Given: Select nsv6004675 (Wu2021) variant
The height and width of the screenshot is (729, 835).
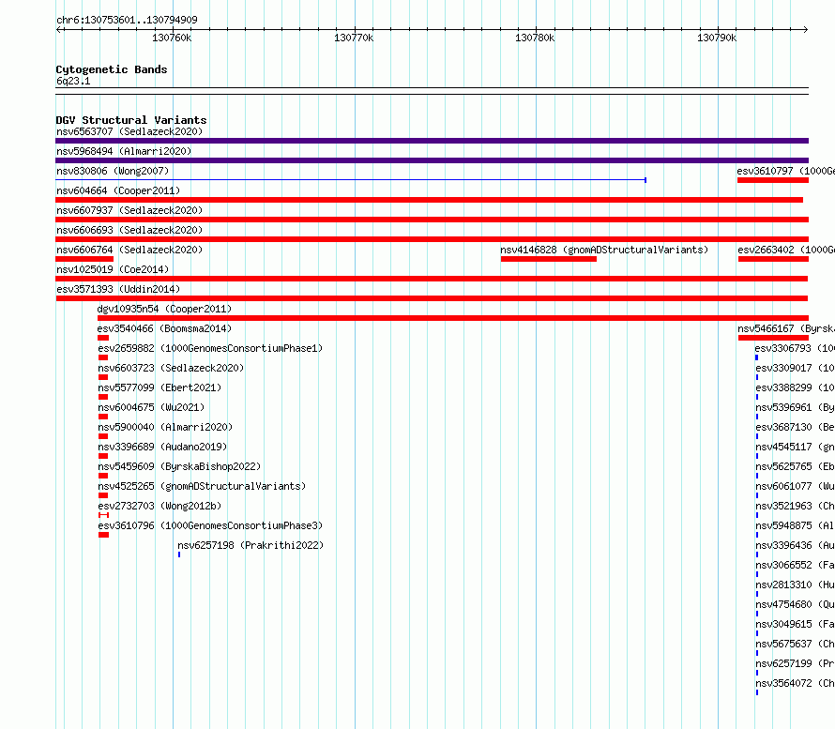Looking at the screenshot, I should [x=151, y=407].
